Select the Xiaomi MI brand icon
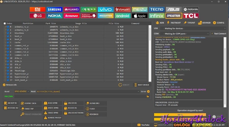 [37, 9]
